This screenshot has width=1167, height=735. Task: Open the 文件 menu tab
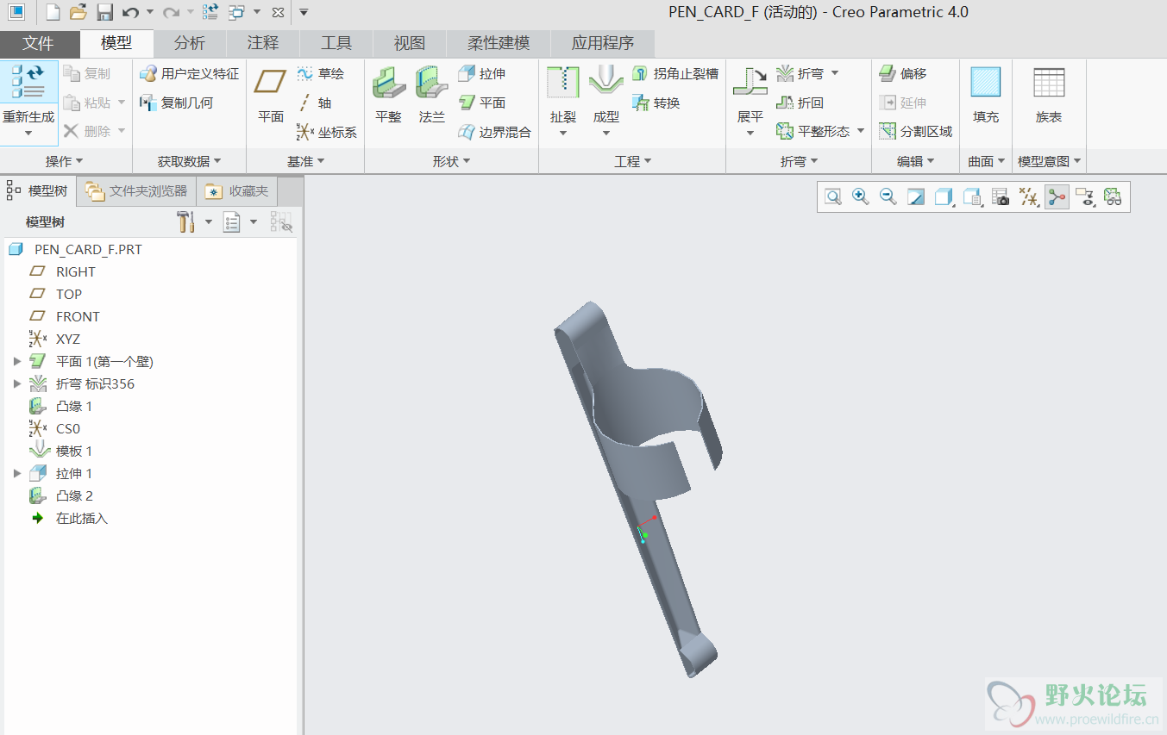(x=39, y=43)
